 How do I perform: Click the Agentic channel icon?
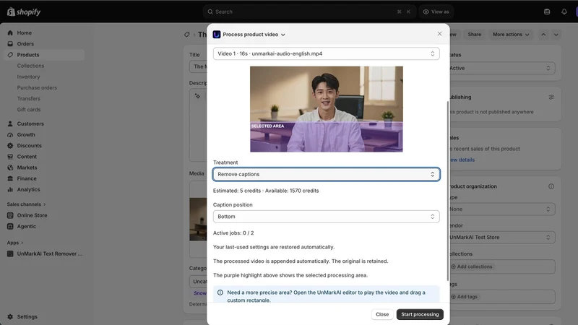click(x=10, y=226)
